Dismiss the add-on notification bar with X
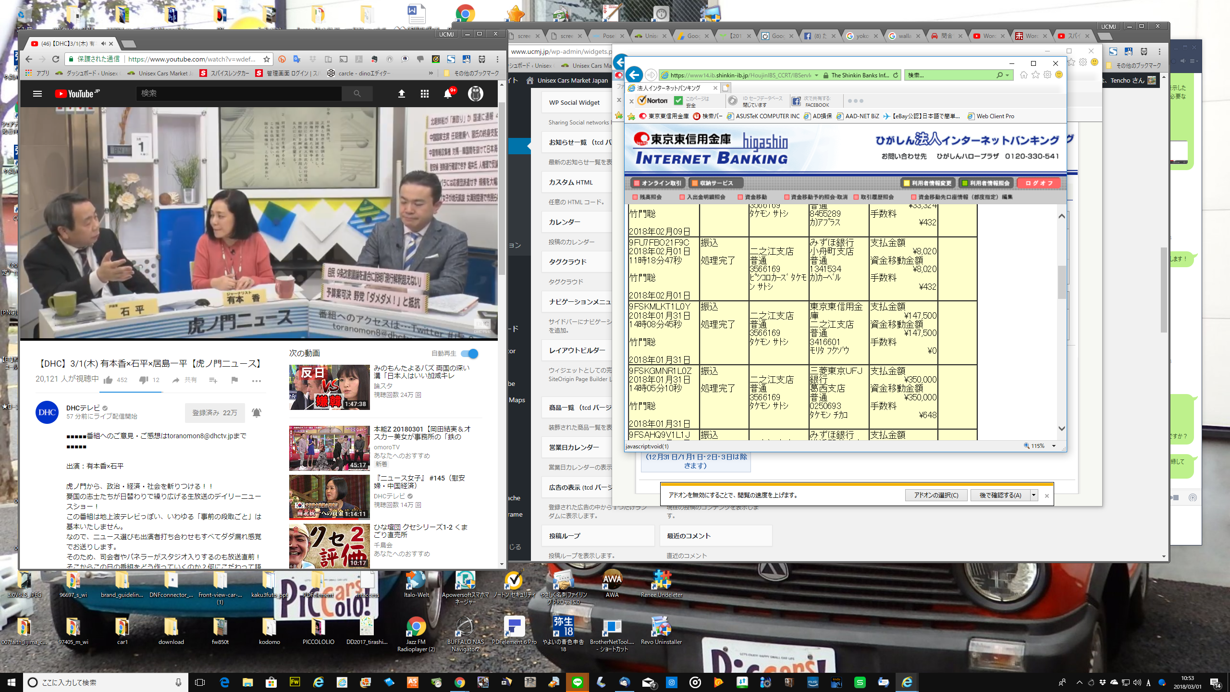 1047,495
